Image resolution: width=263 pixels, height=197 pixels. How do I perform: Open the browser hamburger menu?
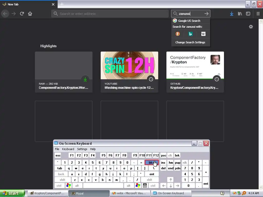coord(258,14)
